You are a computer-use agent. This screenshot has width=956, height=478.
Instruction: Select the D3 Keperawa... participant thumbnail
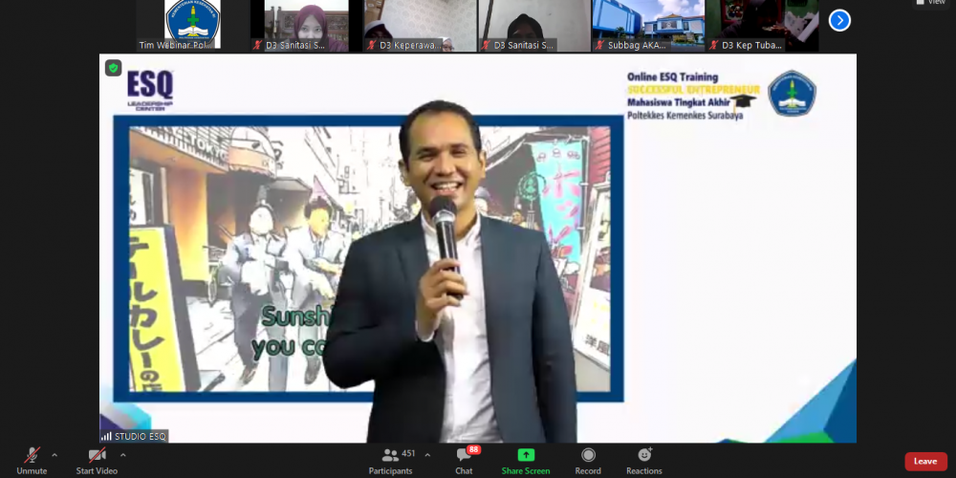pos(419,25)
